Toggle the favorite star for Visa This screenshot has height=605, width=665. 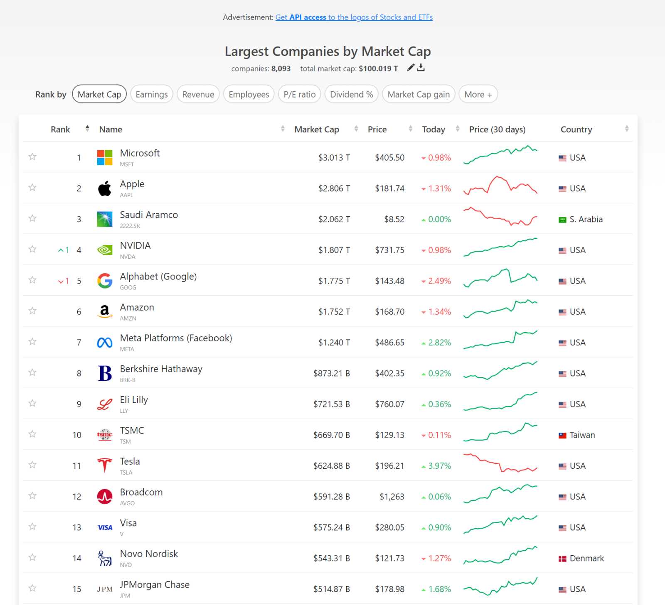(x=32, y=526)
